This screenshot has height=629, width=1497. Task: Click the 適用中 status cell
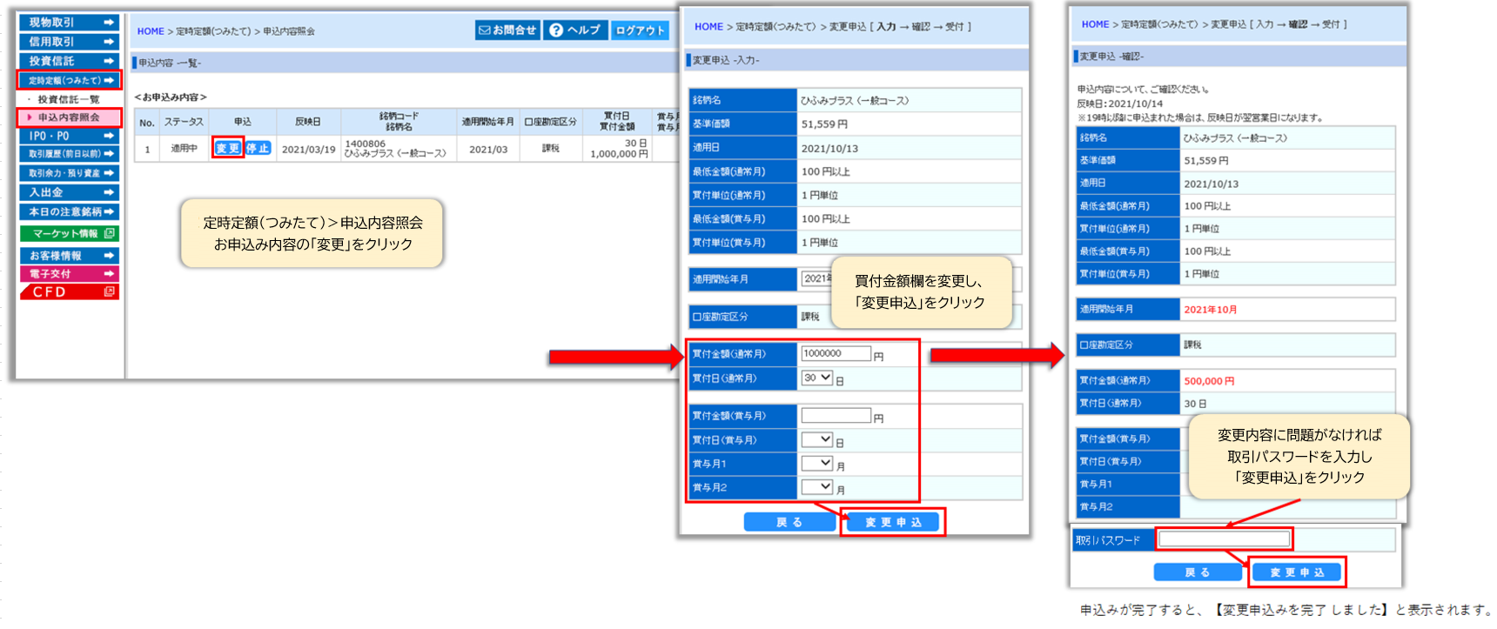184,149
